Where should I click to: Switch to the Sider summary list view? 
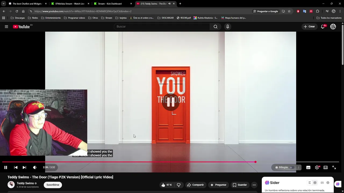point(310,183)
